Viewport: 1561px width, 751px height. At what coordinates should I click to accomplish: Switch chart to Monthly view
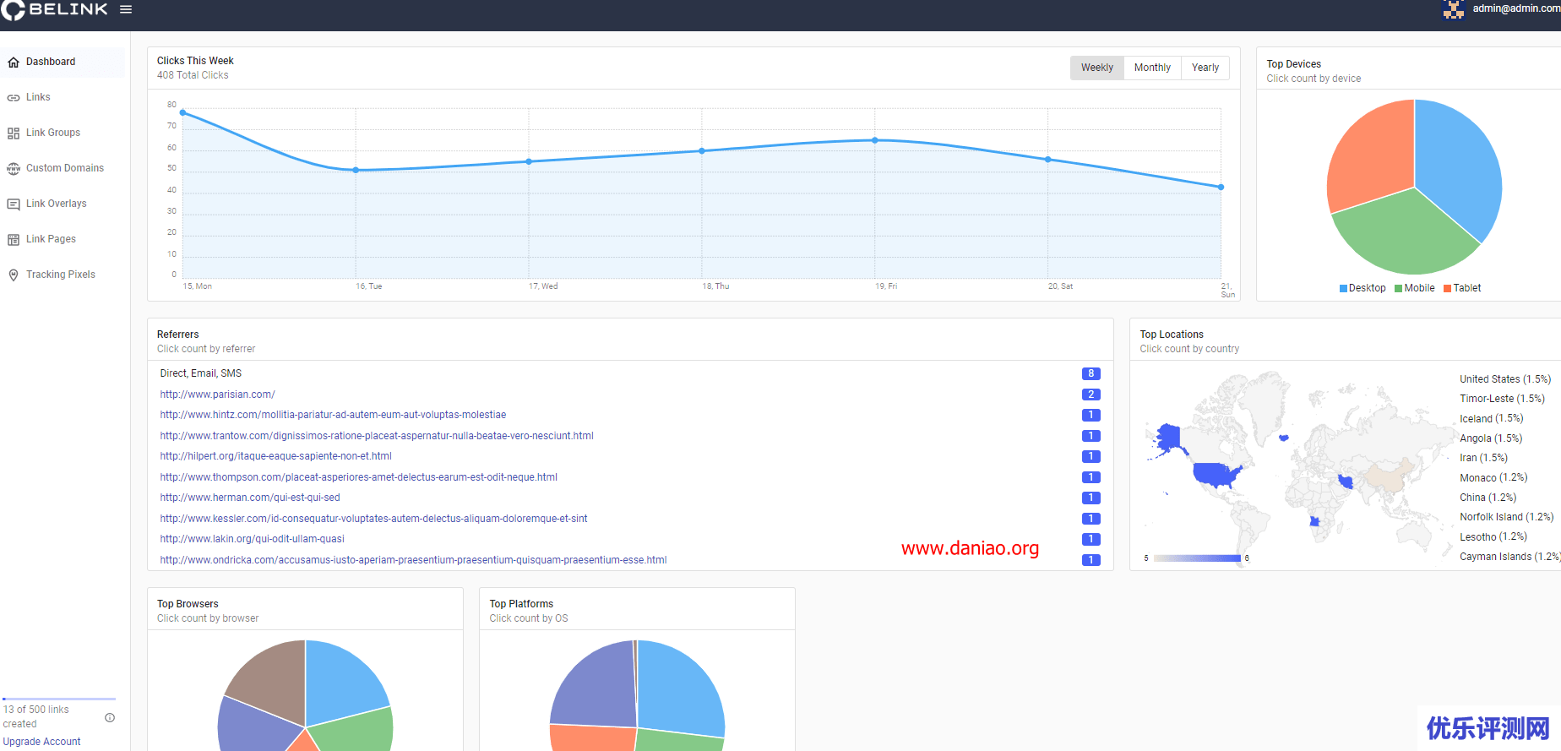1152,68
